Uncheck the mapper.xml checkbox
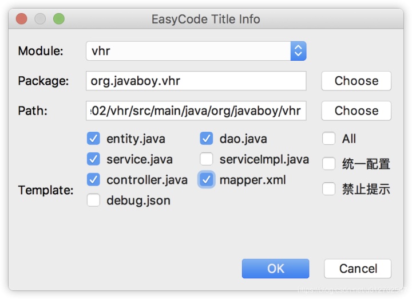Viewport: 412px width, 299px height. point(206,180)
